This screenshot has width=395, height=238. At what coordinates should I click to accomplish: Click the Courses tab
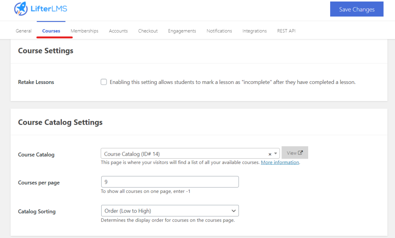coord(51,31)
